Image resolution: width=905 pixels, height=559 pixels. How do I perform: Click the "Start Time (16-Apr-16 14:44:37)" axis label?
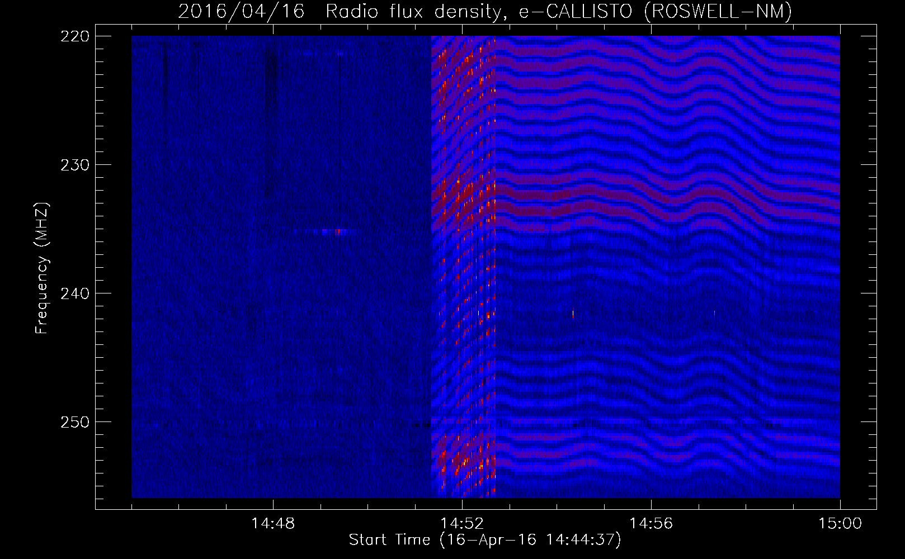click(485, 540)
